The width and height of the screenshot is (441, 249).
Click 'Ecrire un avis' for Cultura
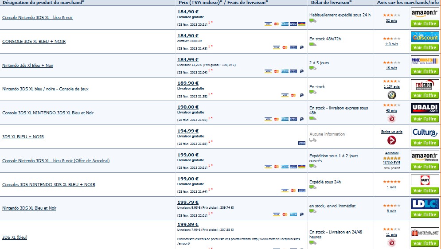point(391,132)
